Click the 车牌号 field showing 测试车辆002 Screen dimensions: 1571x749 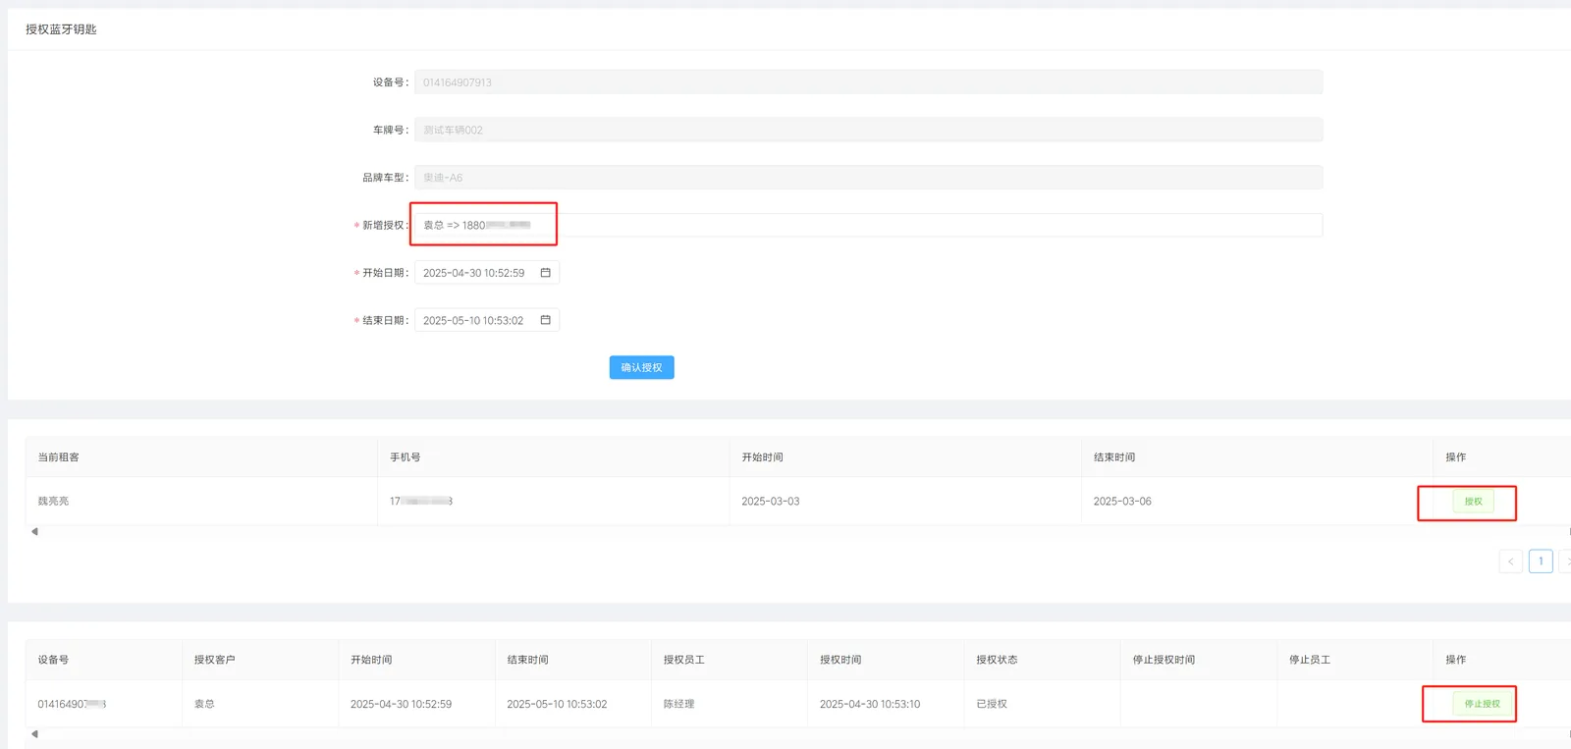[868, 130]
